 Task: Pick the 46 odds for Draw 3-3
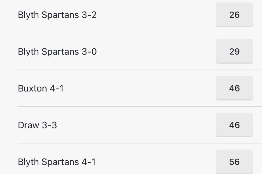(x=234, y=125)
